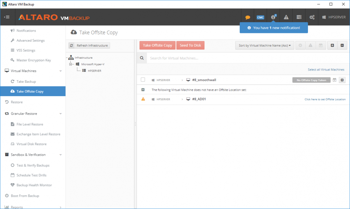This screenshot has width=350, height=209.
Task: Click 'Click here to set Offsite Location'
Action: (x=325, y=99)
